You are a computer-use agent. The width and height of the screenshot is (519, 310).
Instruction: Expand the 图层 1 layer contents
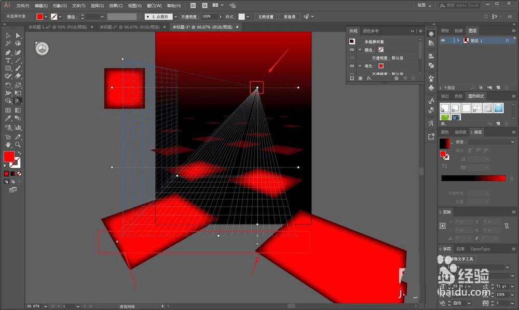(x=458, y=40)
